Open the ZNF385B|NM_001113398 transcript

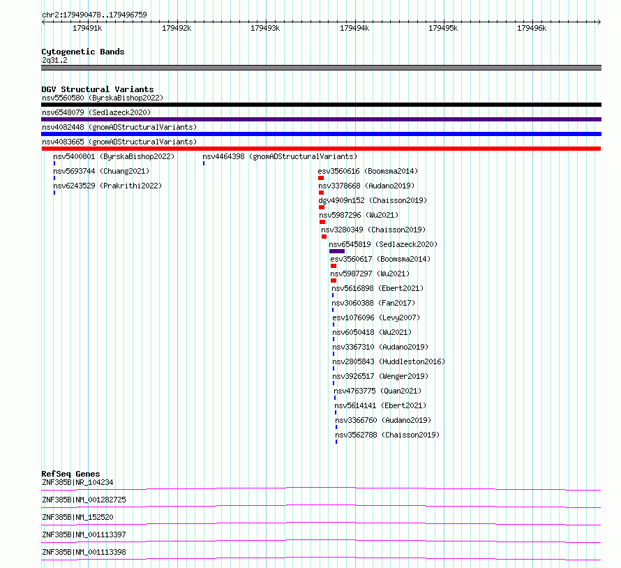(84, 552)
